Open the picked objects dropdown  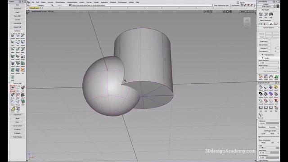point(268,27)
